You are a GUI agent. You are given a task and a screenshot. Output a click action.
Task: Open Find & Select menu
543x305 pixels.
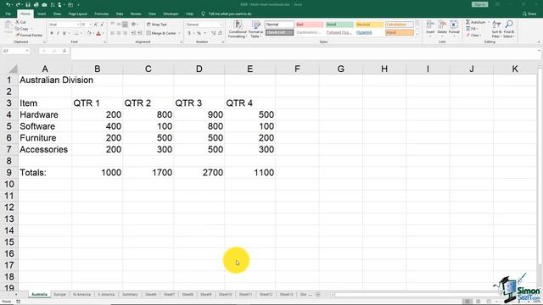click(x=509, y=29)
